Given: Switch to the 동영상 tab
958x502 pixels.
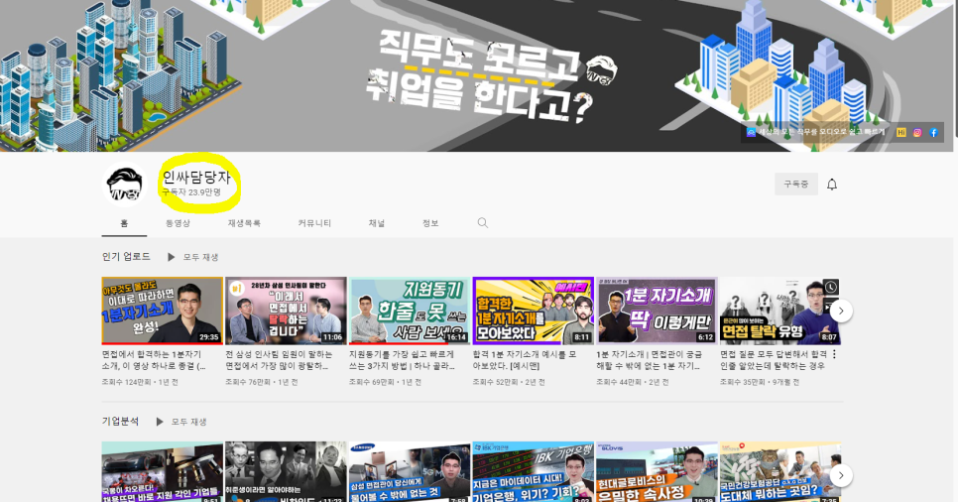Looking at the screenshot, I should pos(178,223).
